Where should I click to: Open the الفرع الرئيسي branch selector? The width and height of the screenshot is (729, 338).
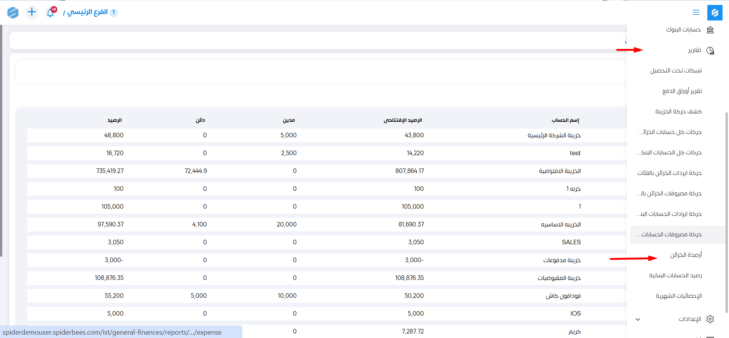coord(87,12)
